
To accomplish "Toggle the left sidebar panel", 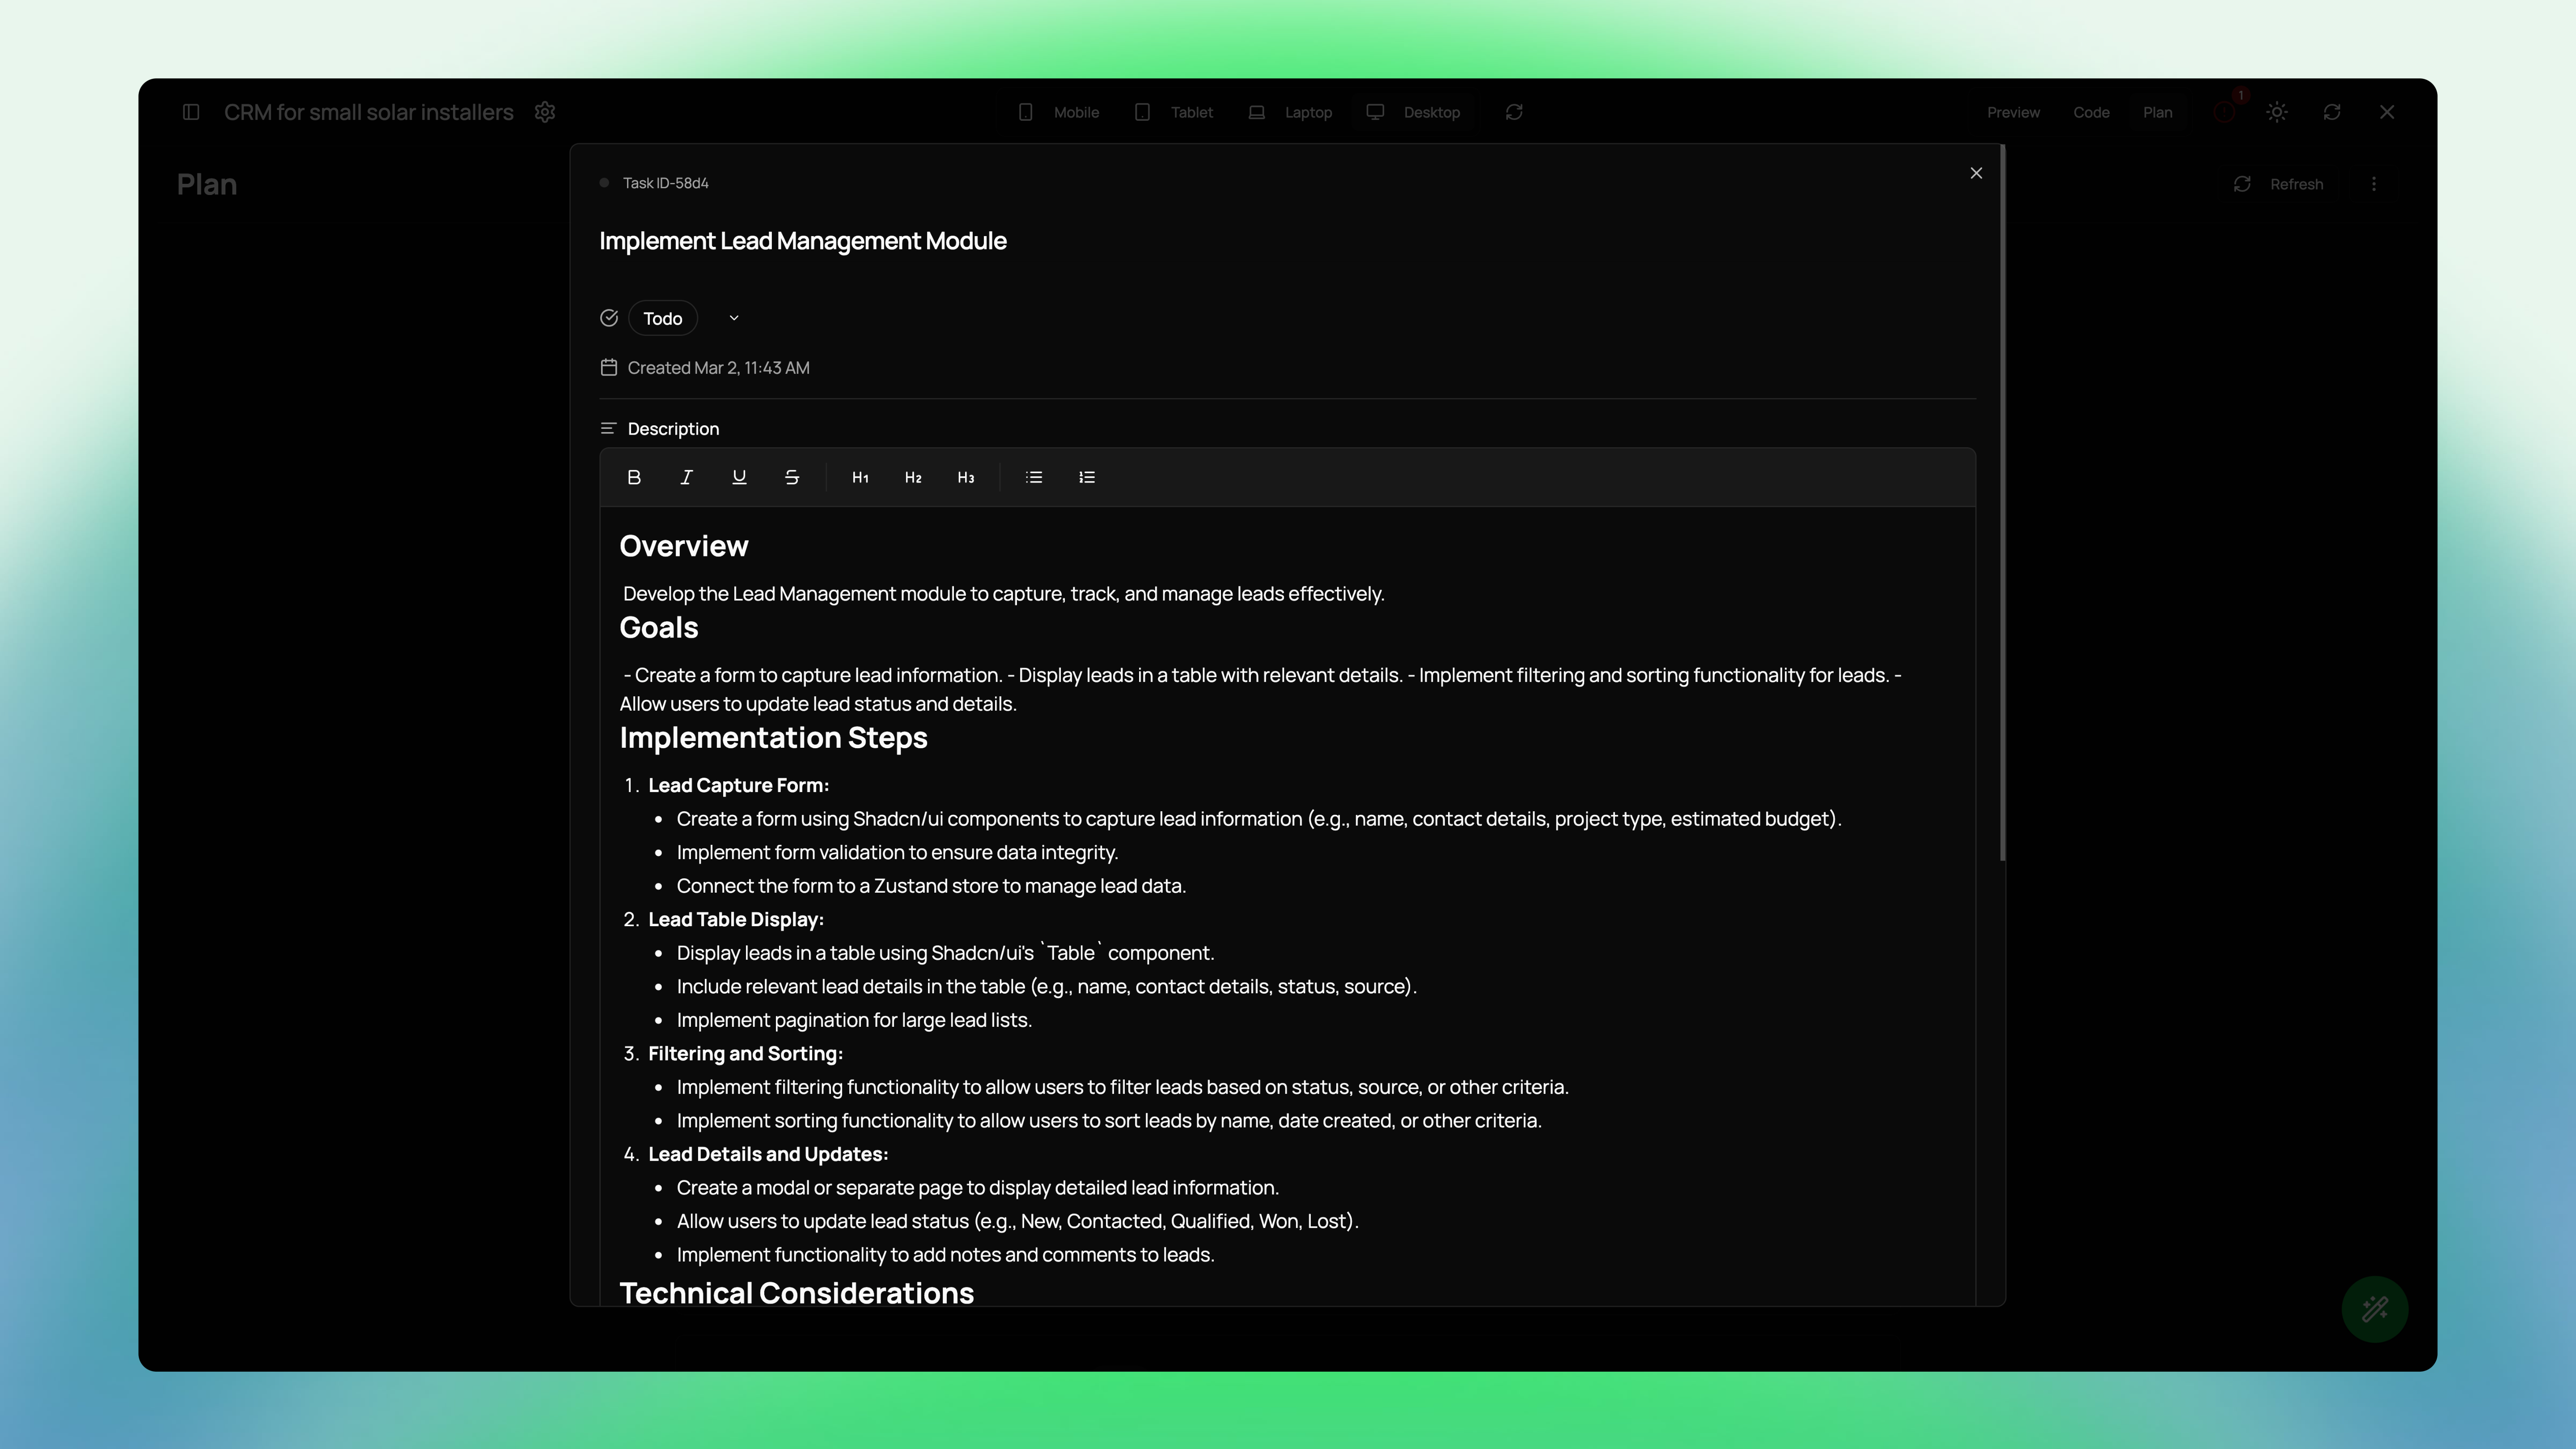I will tap(191, 112).
